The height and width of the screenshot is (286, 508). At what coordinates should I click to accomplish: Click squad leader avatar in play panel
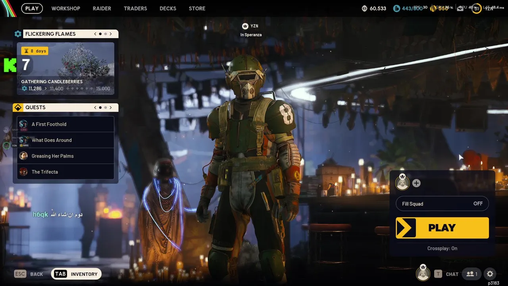402,183
